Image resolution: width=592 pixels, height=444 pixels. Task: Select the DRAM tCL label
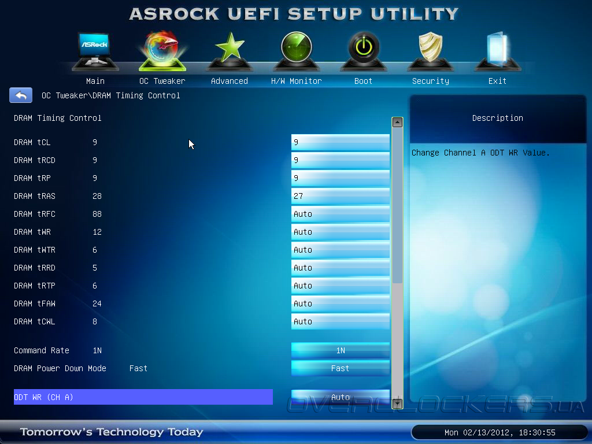pos(32,142)
